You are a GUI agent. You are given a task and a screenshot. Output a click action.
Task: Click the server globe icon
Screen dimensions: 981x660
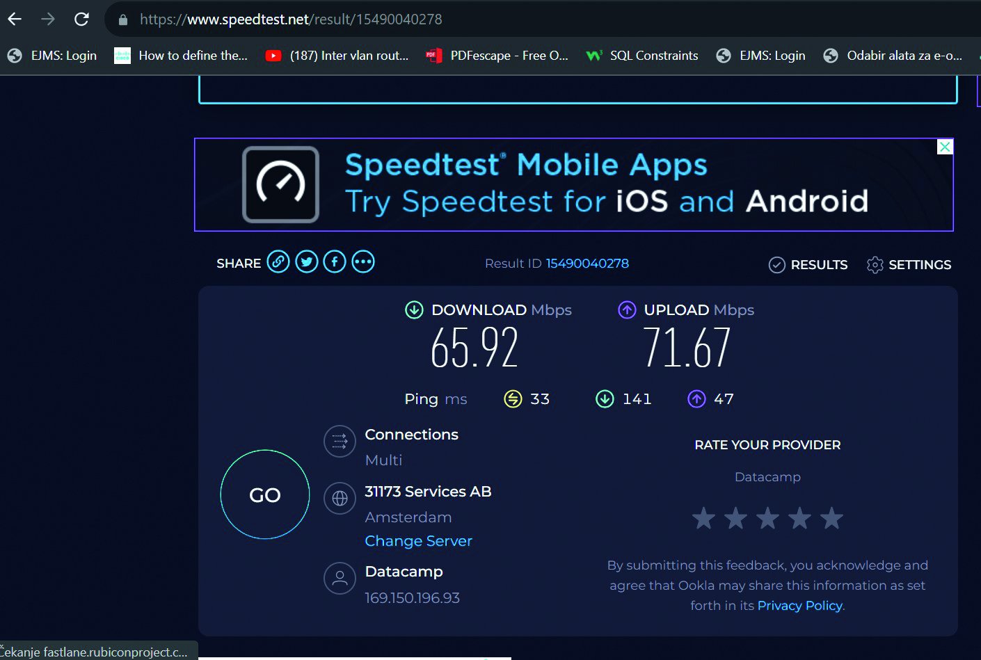340,498
